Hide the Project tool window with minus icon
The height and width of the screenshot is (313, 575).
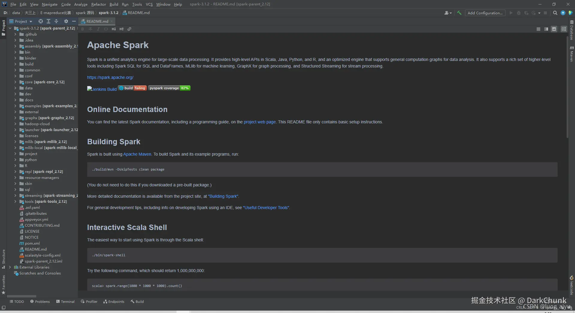(74, 21)
